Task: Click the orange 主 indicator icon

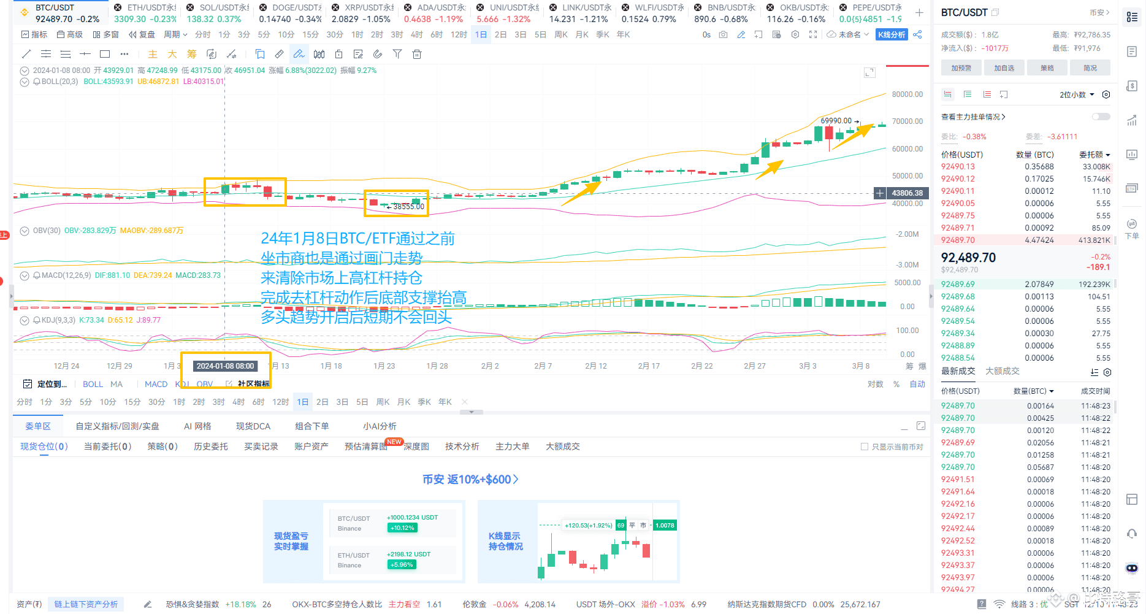Action: (x=153, y=54)
